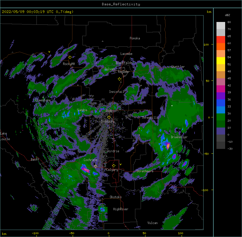Click the Blackfalds city label
Image resolution: width=242 pixels, height=237 pixels.
tap(124, 63)
